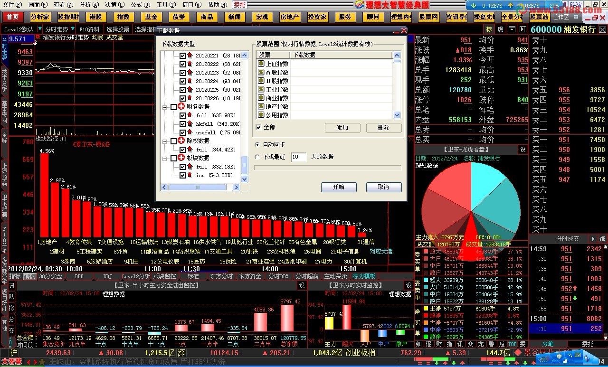Click the tree vertical scrollbar thumb
The image size is (608, 367).
(245, 166)
